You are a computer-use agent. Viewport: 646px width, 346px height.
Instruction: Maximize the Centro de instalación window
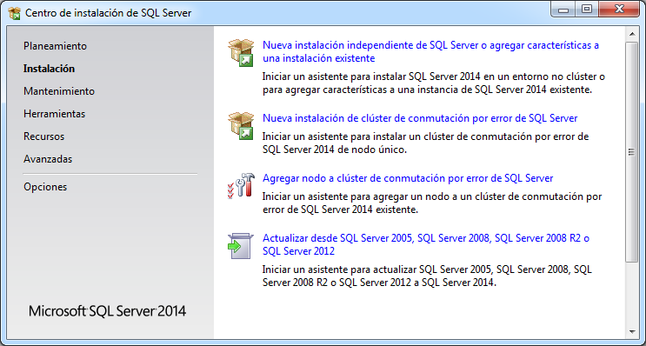click(586, 10)
